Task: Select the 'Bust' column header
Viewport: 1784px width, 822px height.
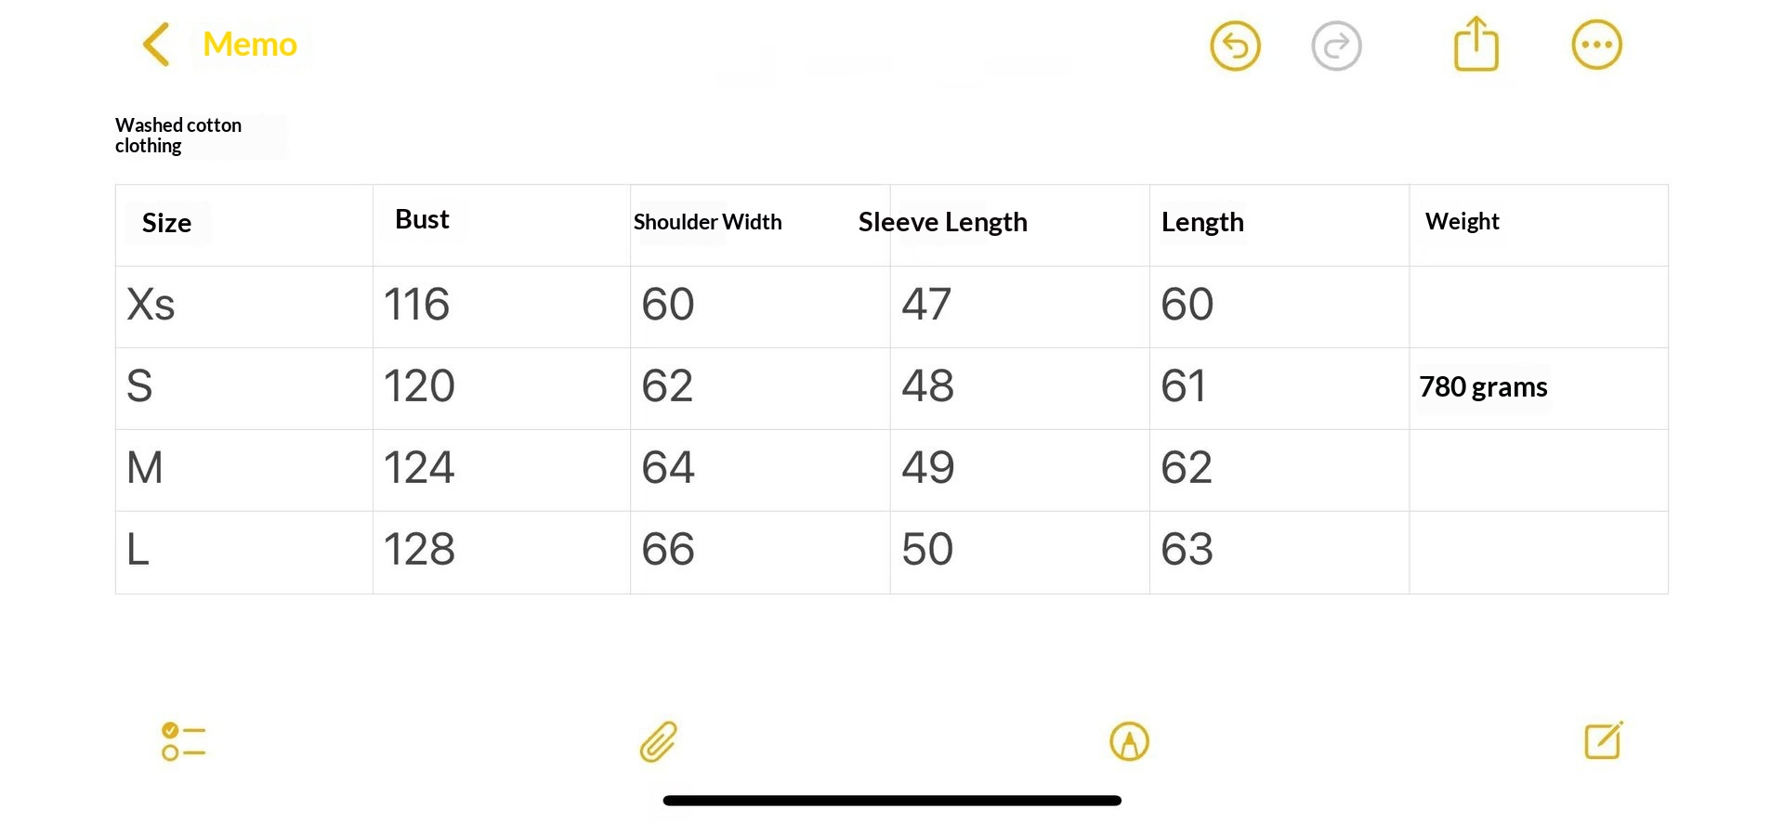Action: pyautogui.click(x=422, y=220)
